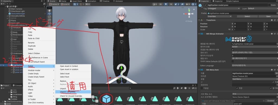Select Open Asset in Isolation
This screenshot has height=105, width=278.
(69, 69)
